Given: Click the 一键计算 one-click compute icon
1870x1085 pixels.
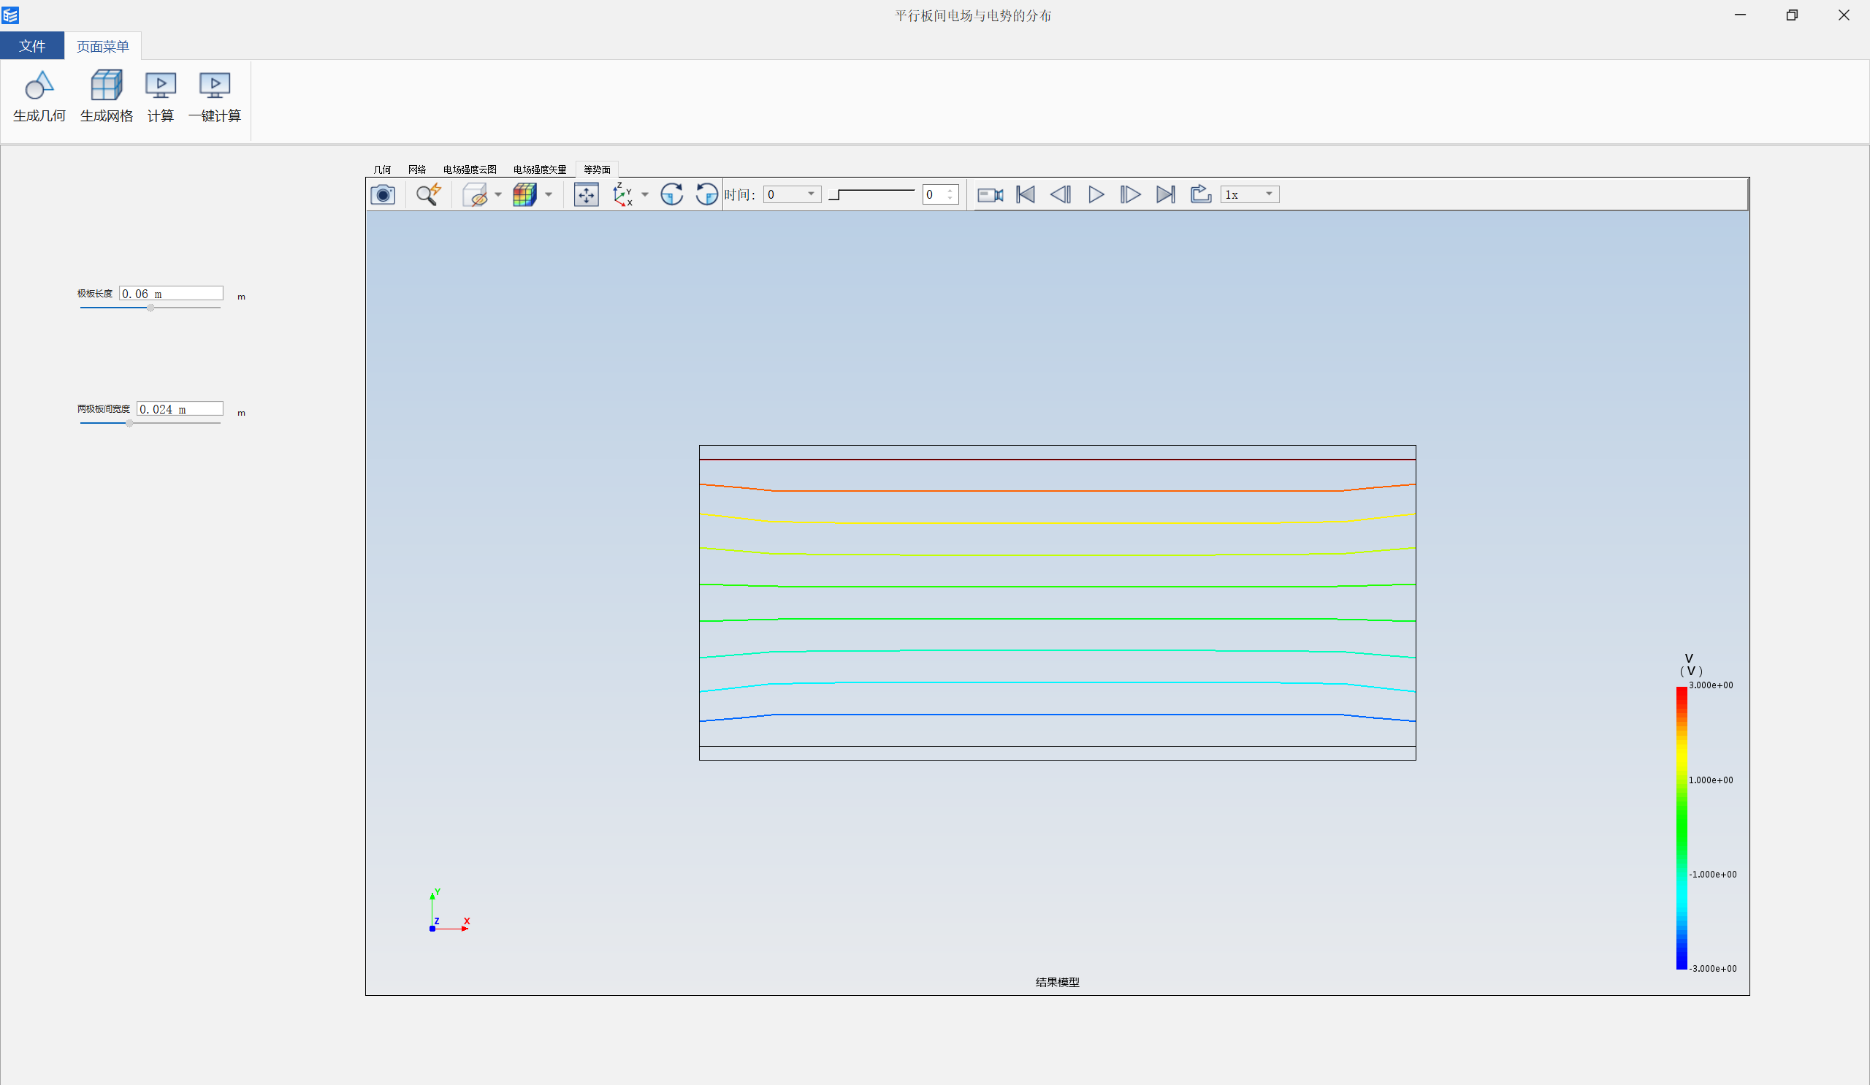Looking at the screenshot, I should pos(215,85).
